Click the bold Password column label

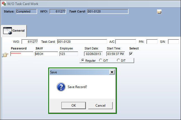click(19, 48)
